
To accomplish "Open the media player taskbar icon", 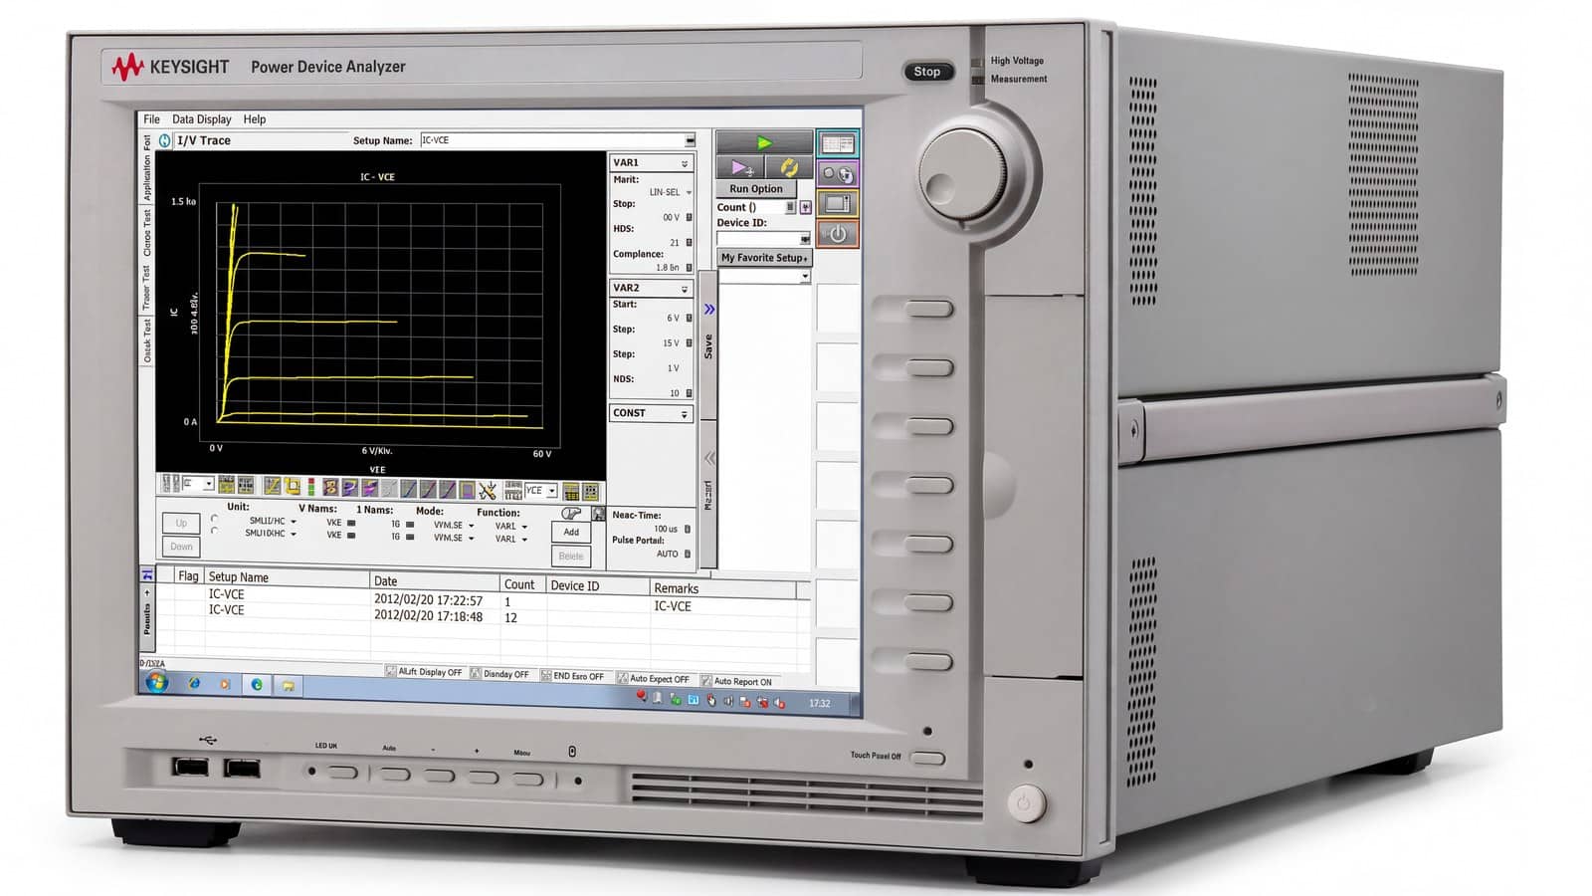I will [x=225, y=685].
